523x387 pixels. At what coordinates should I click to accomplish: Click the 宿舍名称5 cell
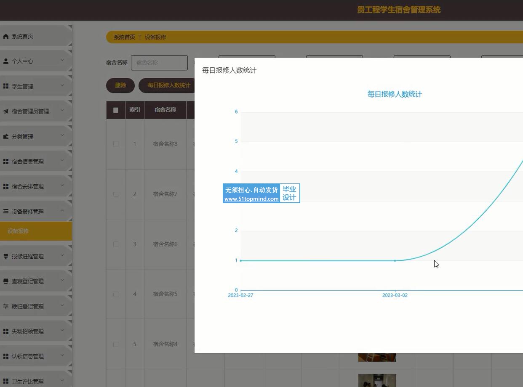pos(165,294)
